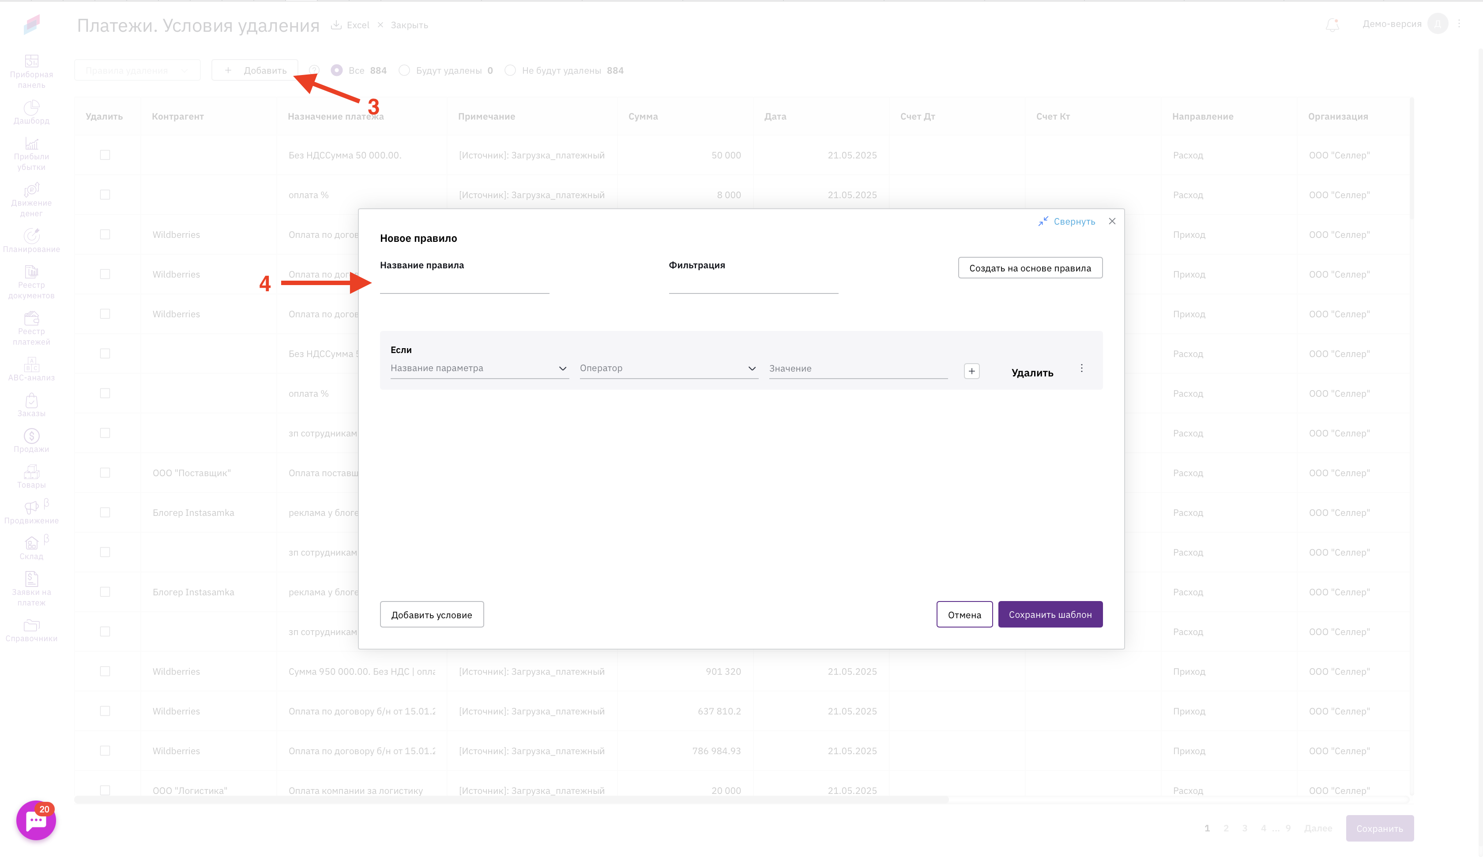Open the Правила удаления dropdown
The image size is (1483, 857).
[137, 71]
